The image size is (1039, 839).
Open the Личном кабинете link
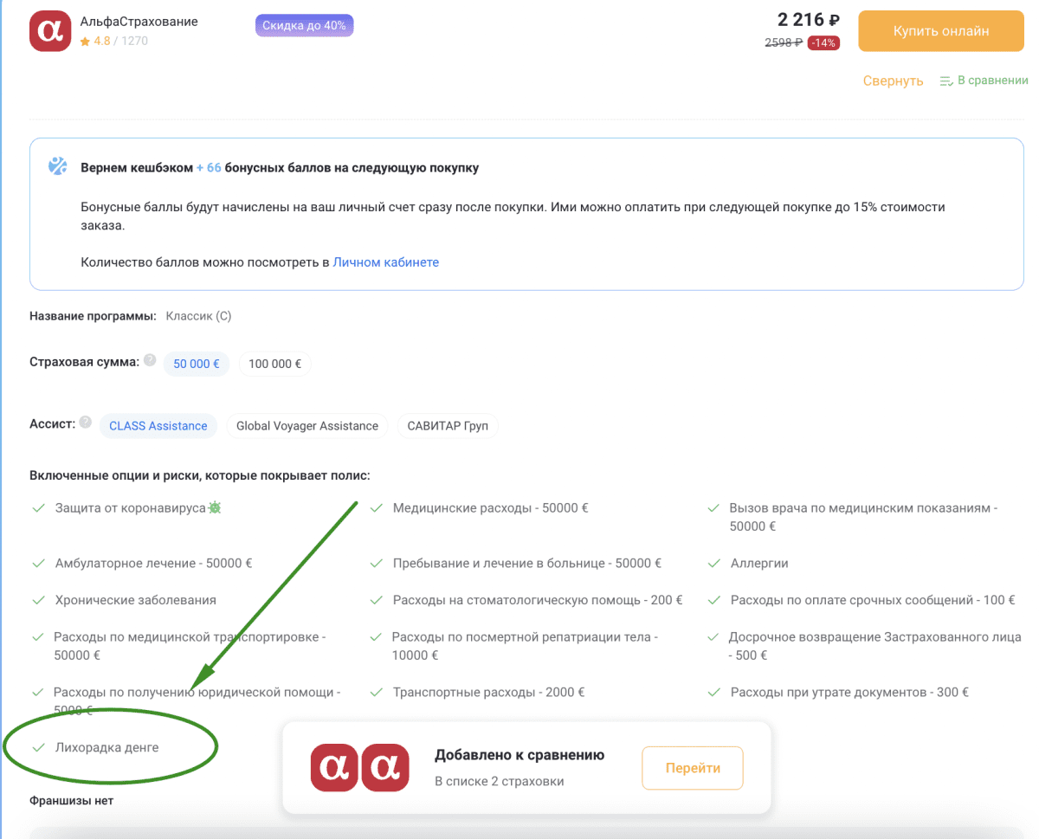point(385,262)
